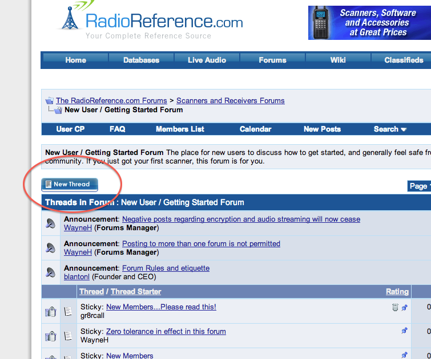431x359 pixels.
Task: Click thread starter name gr8rcall
Action: click(92, 316)
